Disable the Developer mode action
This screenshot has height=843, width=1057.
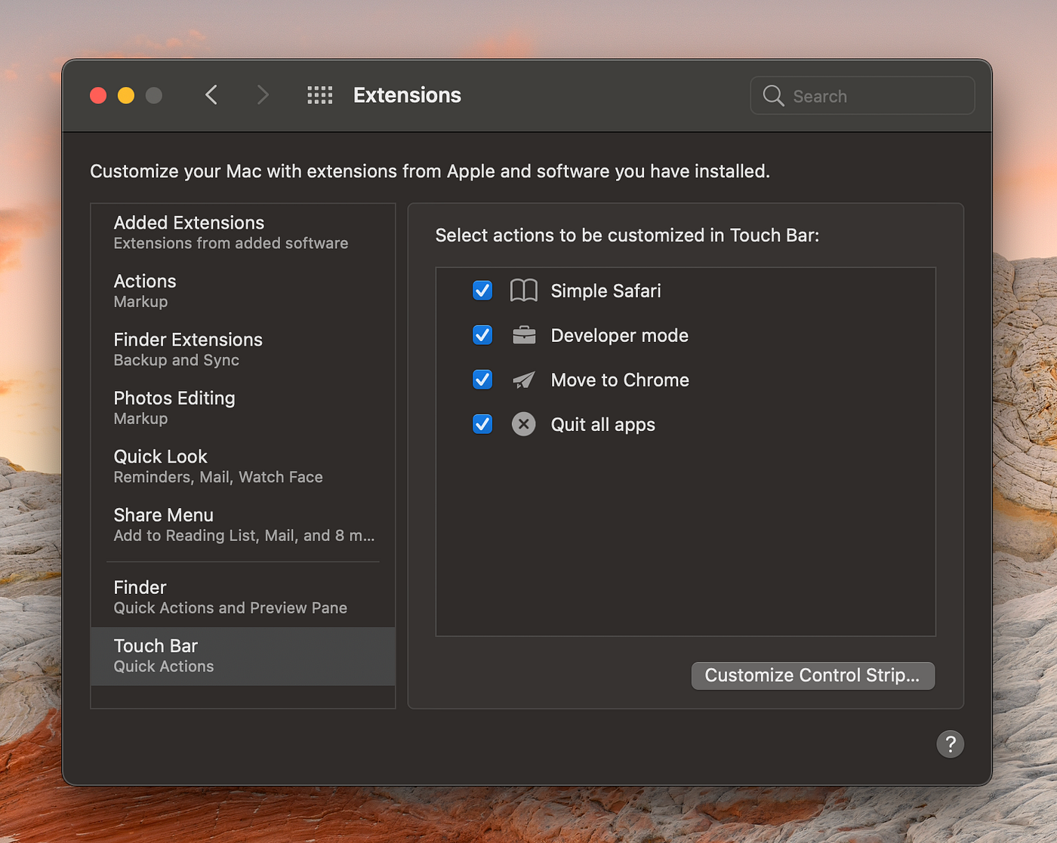pos(482,335)
